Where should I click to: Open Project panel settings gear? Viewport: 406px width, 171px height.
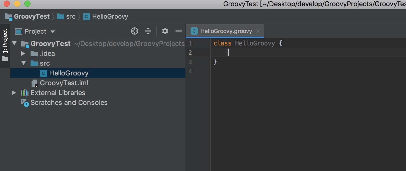tap(165, 31)
